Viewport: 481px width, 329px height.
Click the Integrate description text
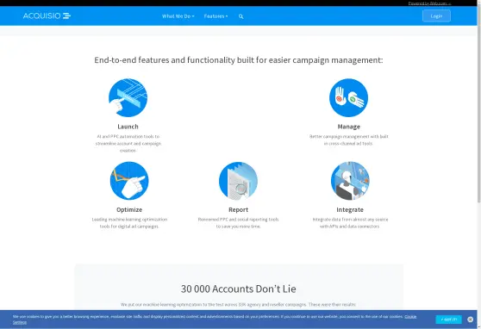coord(350,223)
